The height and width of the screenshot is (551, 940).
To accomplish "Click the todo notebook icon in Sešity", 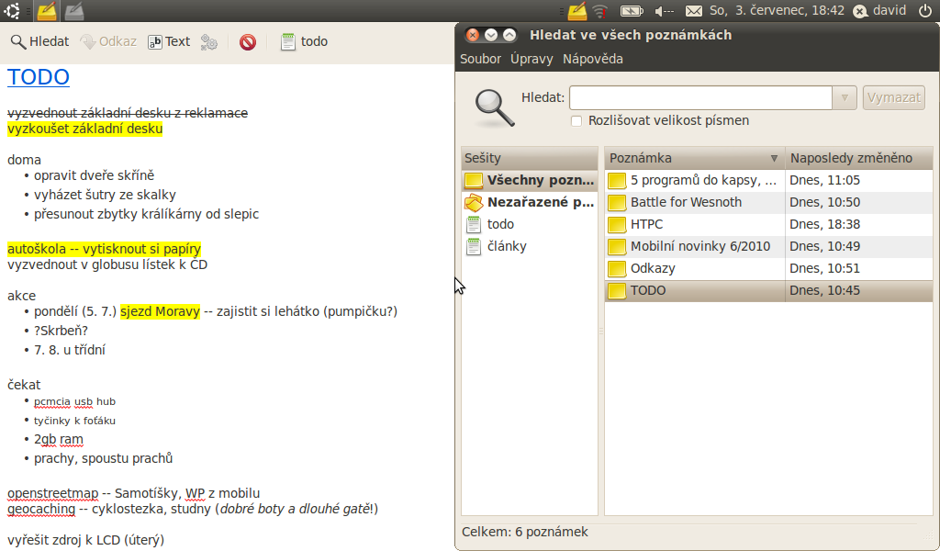I will point(474,225).
